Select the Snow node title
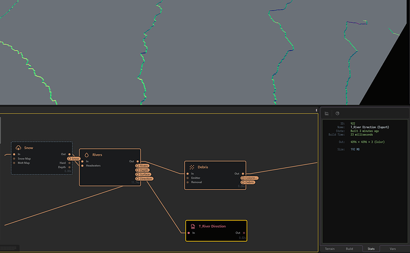 pyautogui.click(x=29, y=148)
